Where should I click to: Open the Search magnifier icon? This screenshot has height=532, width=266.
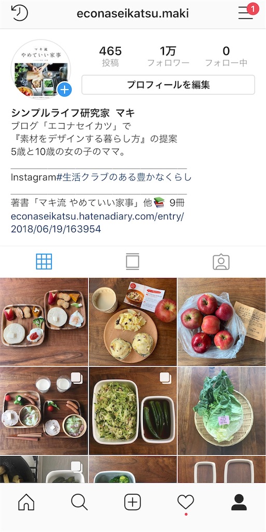click(79, 502)
